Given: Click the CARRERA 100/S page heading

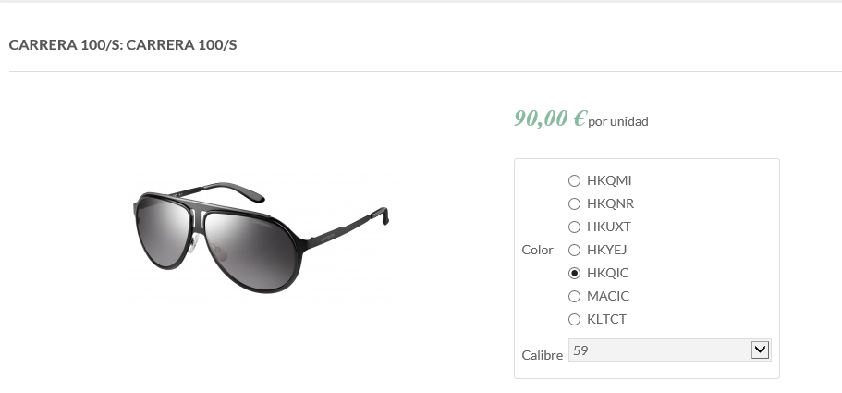Looking at the screenshot, I should tap(123, 44).
